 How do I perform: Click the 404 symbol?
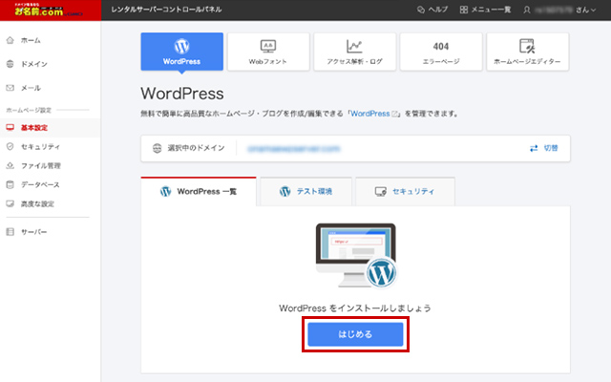[441, 47]
